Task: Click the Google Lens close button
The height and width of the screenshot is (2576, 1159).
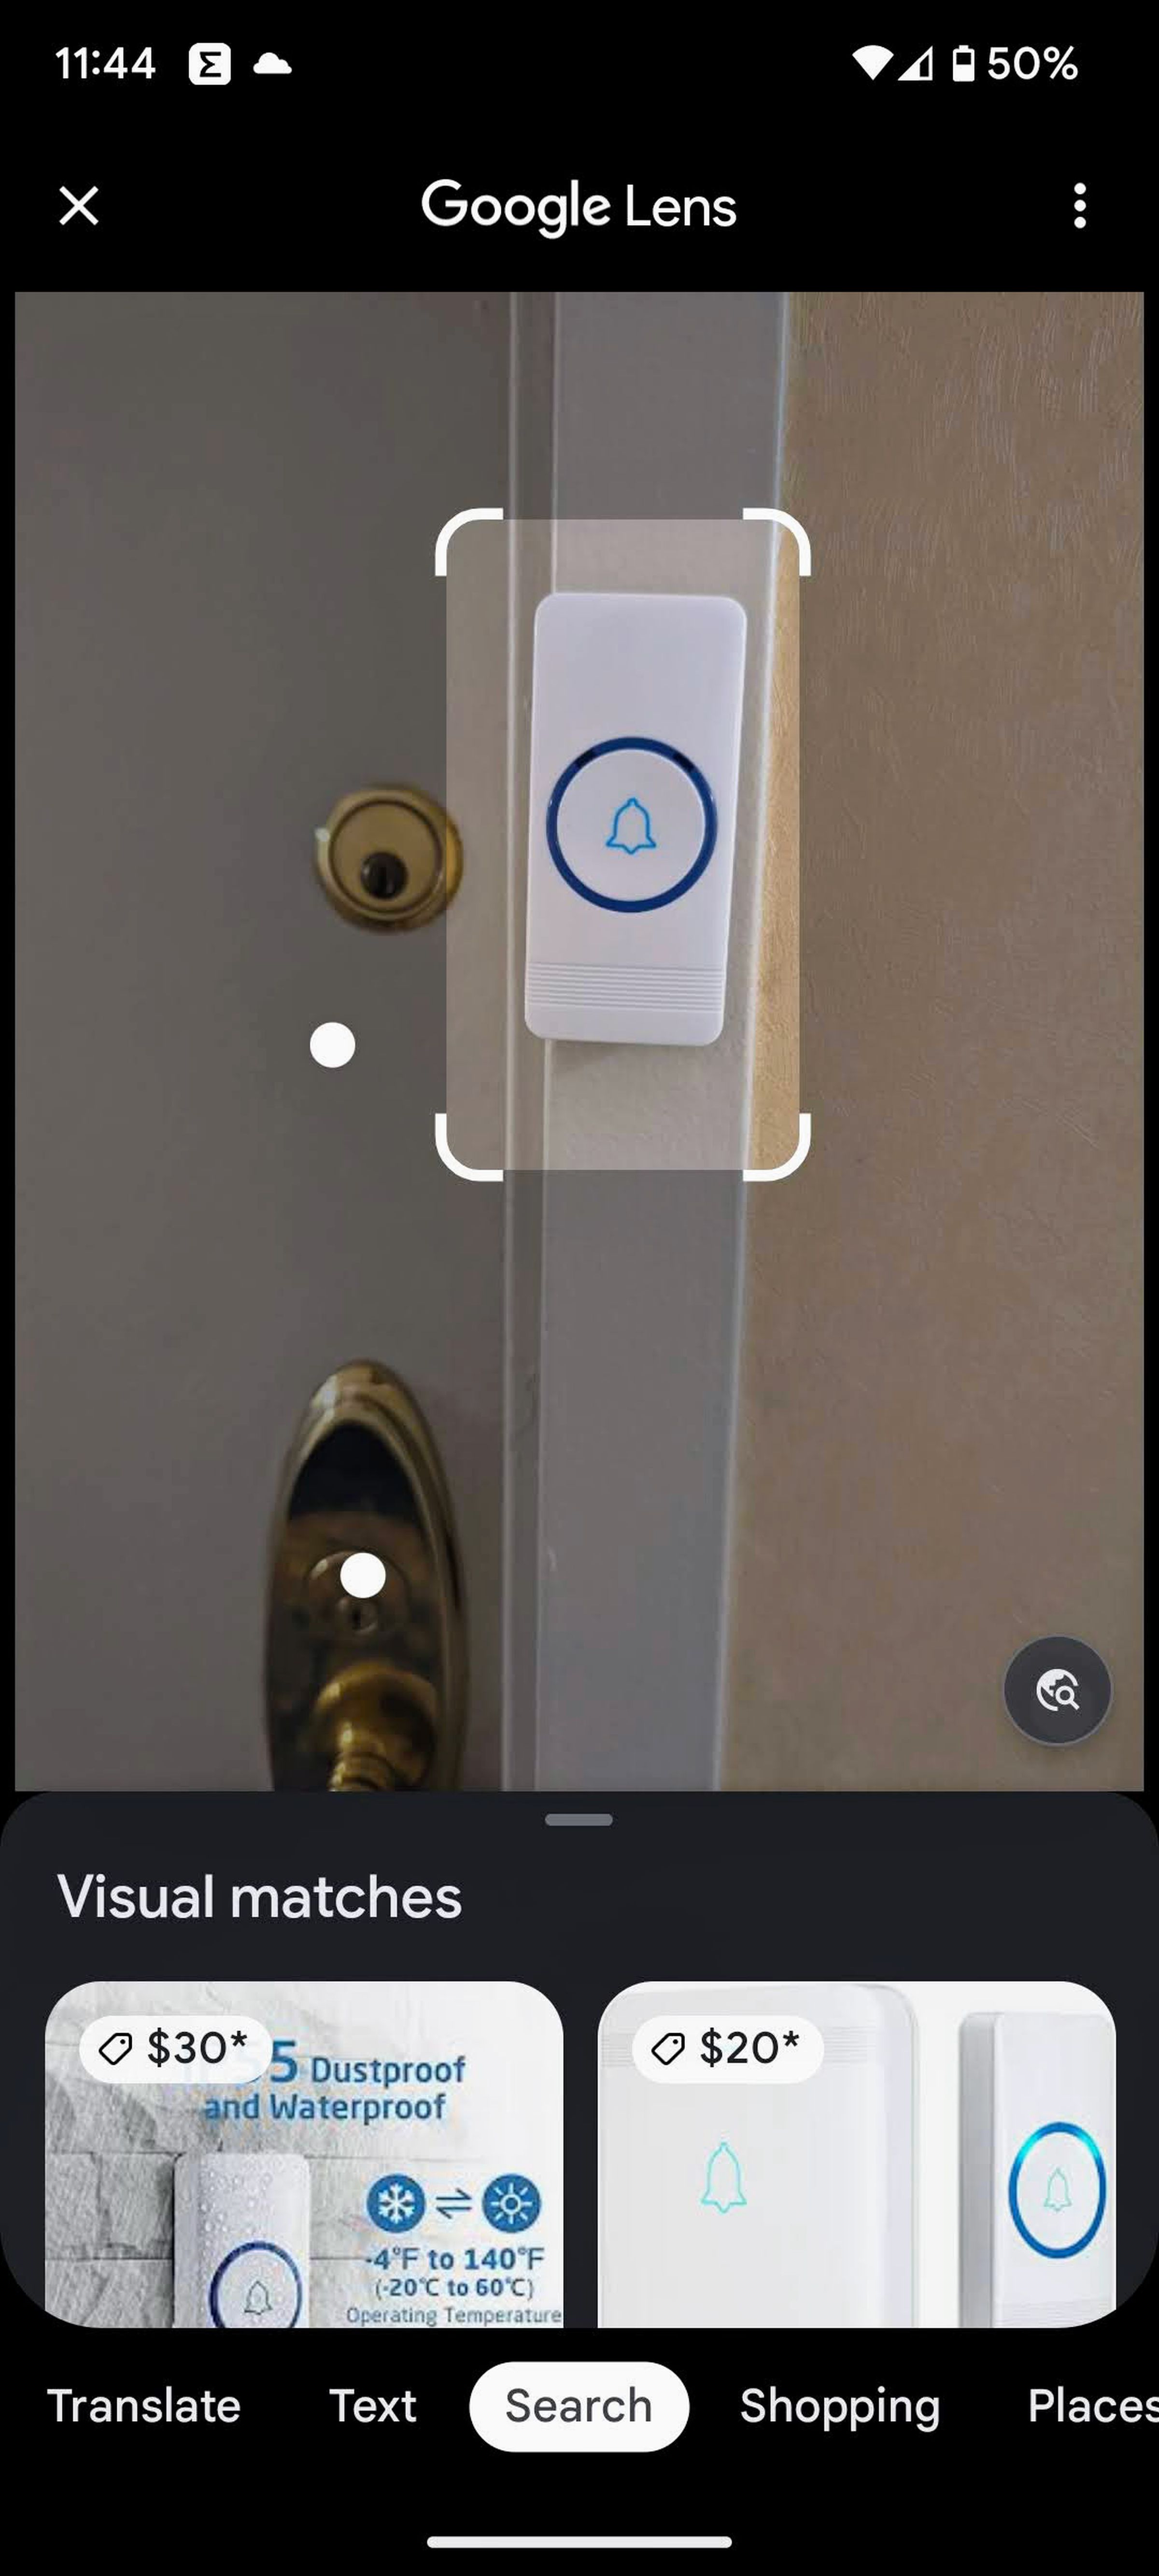Action: (79, 204)
